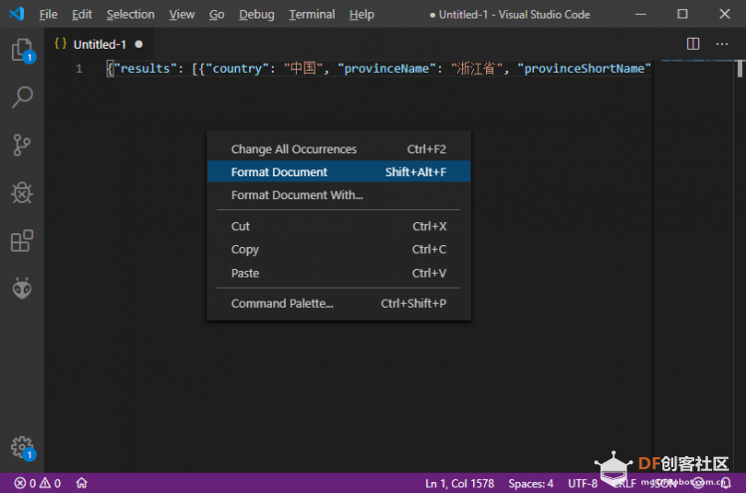
Task: Choose Format Document from context menu
Action: pyautogui.click(x=339, y=171)
